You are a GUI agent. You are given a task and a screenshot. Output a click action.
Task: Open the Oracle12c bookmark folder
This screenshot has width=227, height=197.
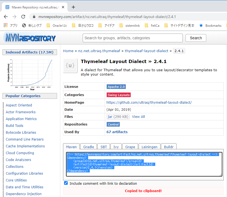(x=57, y=25)
